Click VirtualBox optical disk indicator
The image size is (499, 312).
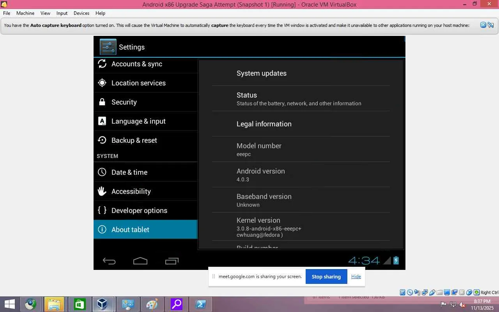(410, 292)
